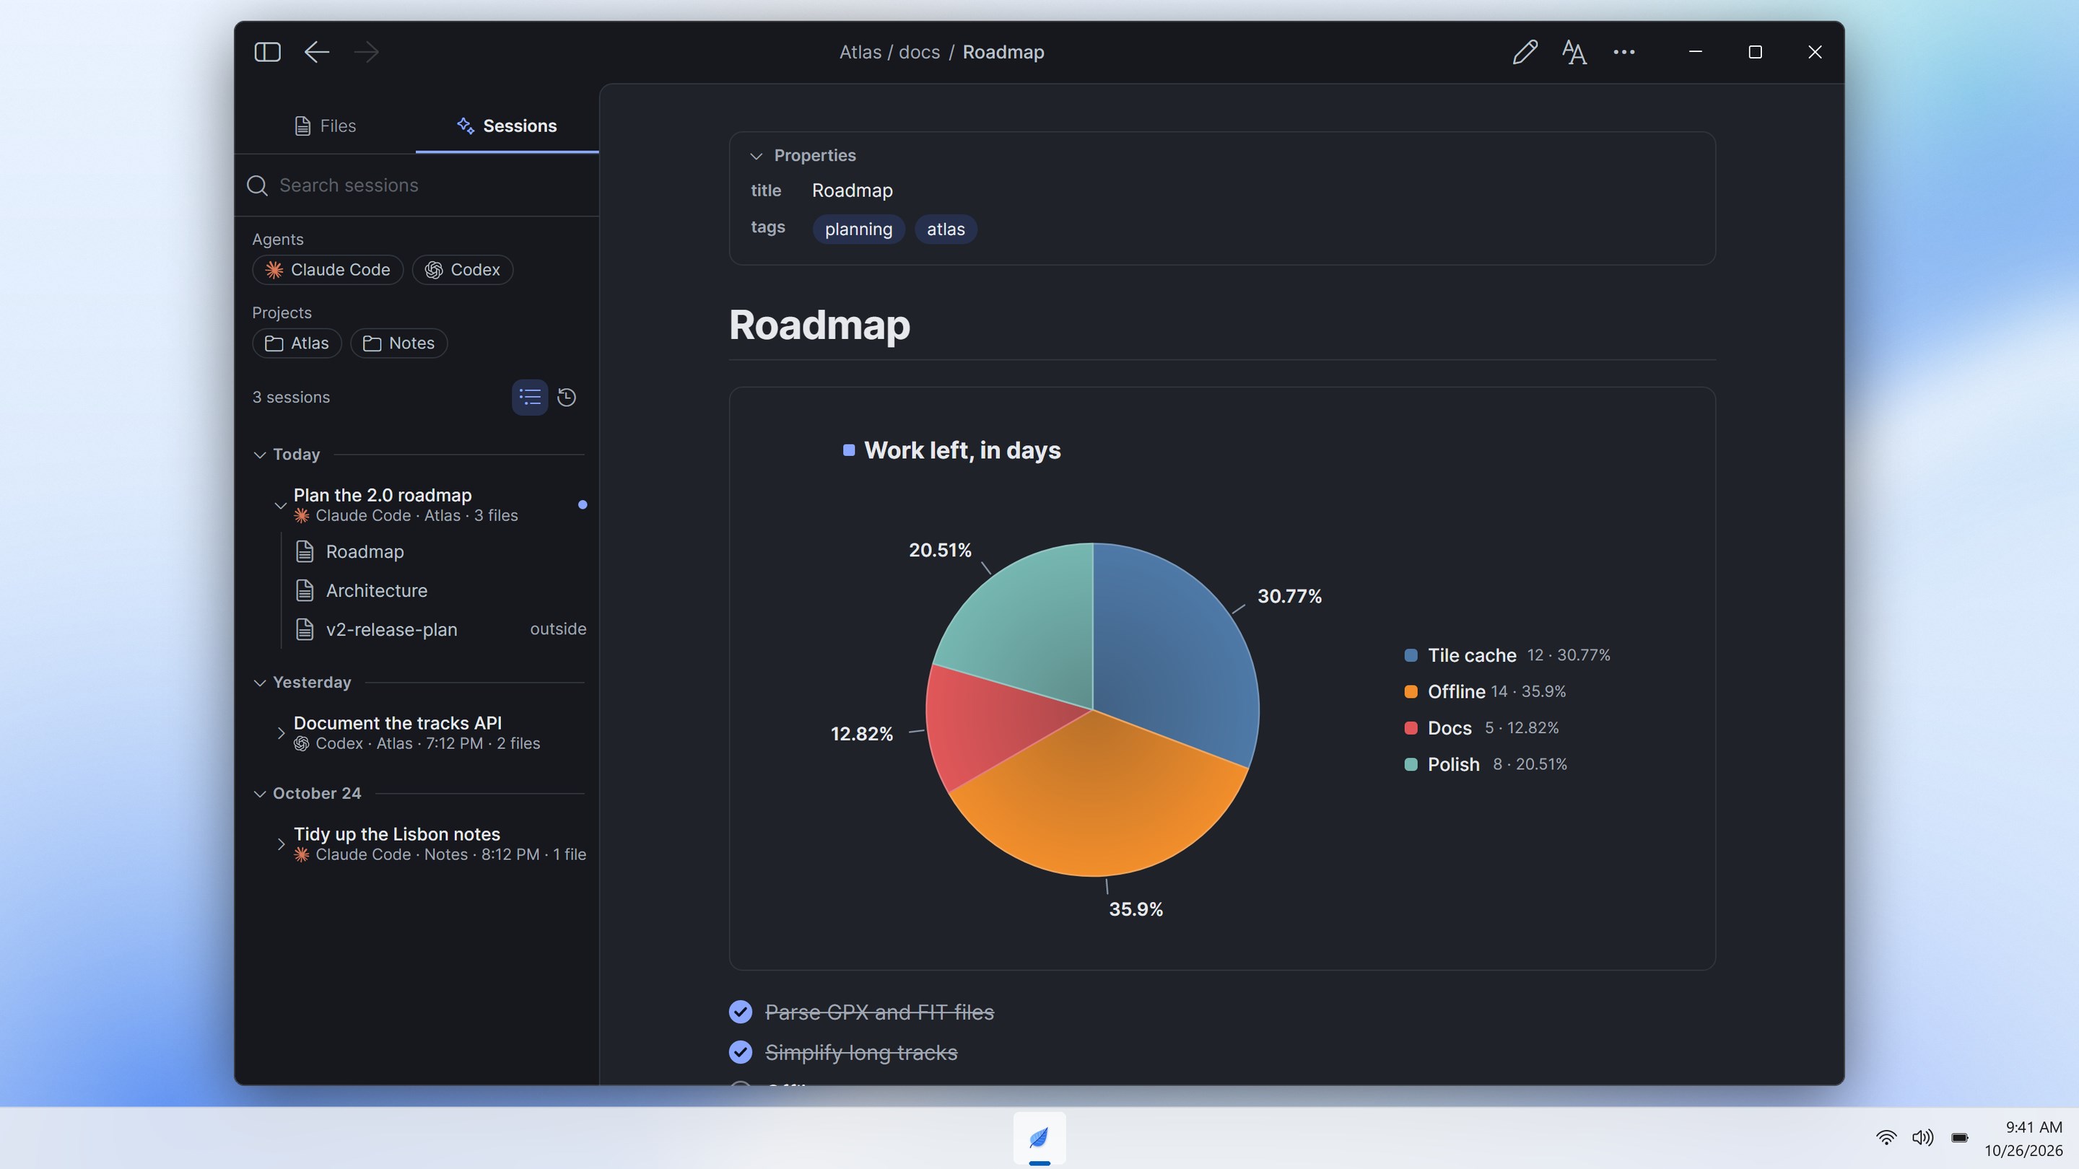Viewport: 2079px width, 1169px height.
Task: Switch to history timeline view icon
Action: pyautogui.click(x=567, y=397)
